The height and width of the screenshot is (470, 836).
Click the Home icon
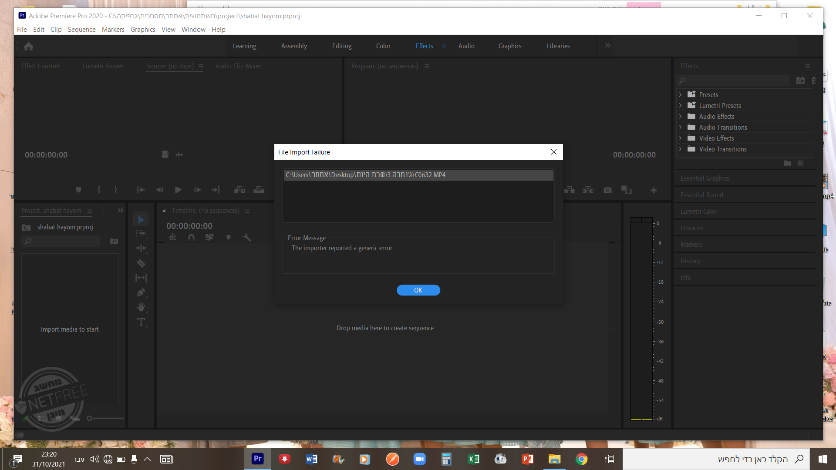click(29, 46)
